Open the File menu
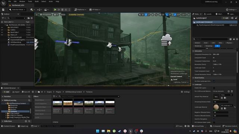The width and height of the screenshot is (239, 134). 9,1
